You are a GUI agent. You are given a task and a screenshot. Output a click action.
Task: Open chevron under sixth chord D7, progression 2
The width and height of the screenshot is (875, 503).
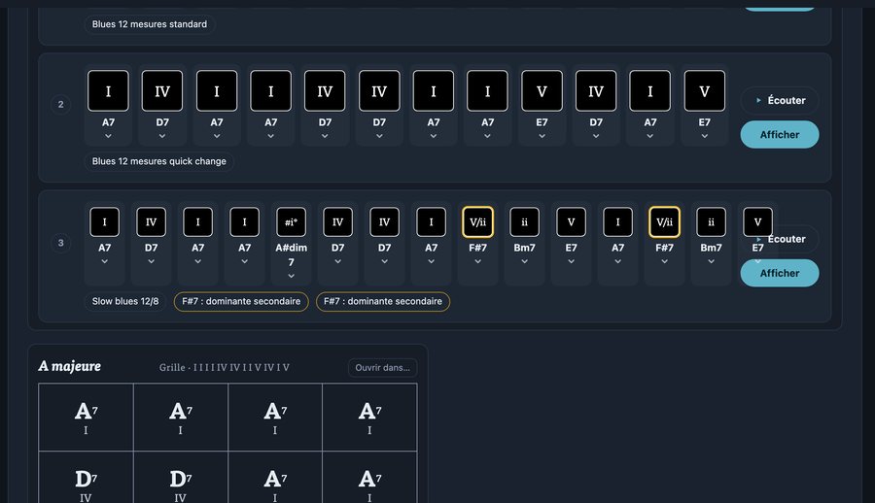(x=379, y=136)
